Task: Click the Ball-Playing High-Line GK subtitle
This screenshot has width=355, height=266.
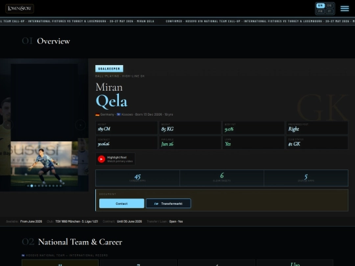Action: 120,76
